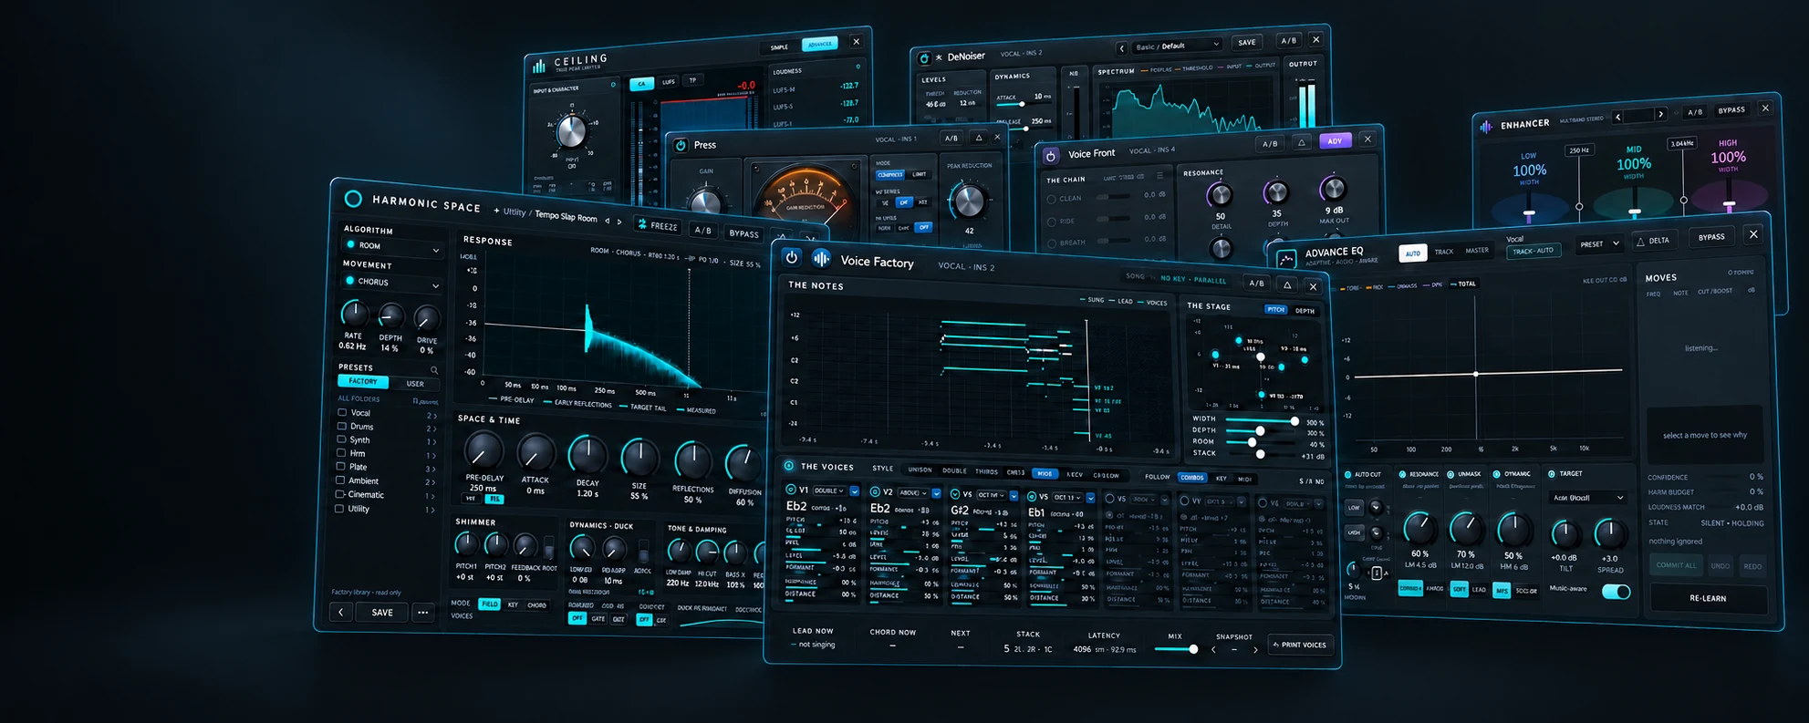The height and width of the screenshot is (723, 1809).
Task: Expand the Cinematic preset folder arrow
Action: (431, 496)
